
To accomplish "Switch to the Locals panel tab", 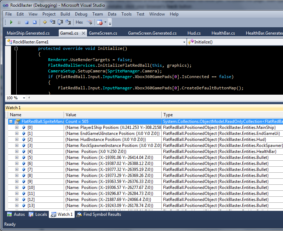I will click(x=38, y=214).
